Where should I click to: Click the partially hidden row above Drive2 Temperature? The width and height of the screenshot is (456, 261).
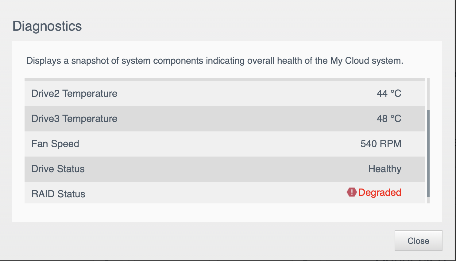coord(224,79)
